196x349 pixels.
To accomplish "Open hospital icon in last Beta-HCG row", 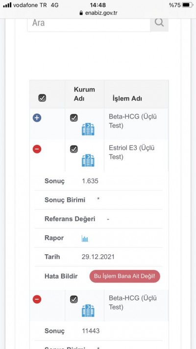I will tap(88, 311).
